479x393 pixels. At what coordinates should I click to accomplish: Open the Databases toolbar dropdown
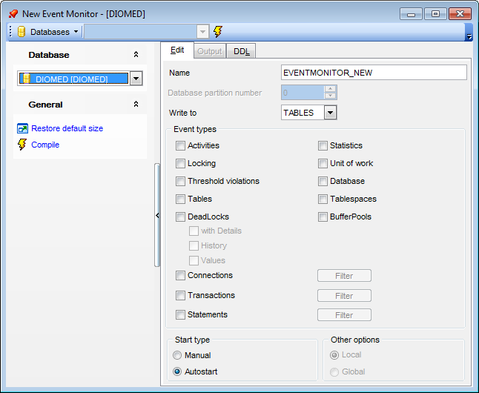(x=76, y=32)
